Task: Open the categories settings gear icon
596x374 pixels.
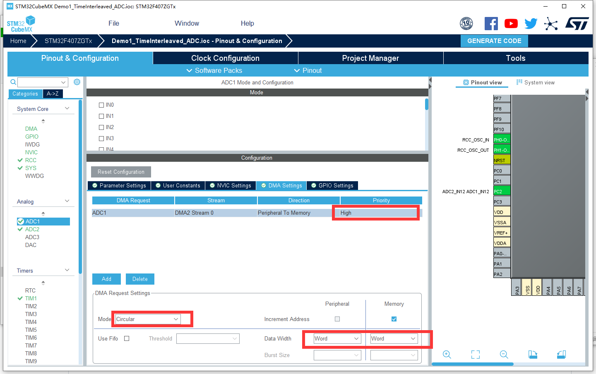Action: pos(77,82)
